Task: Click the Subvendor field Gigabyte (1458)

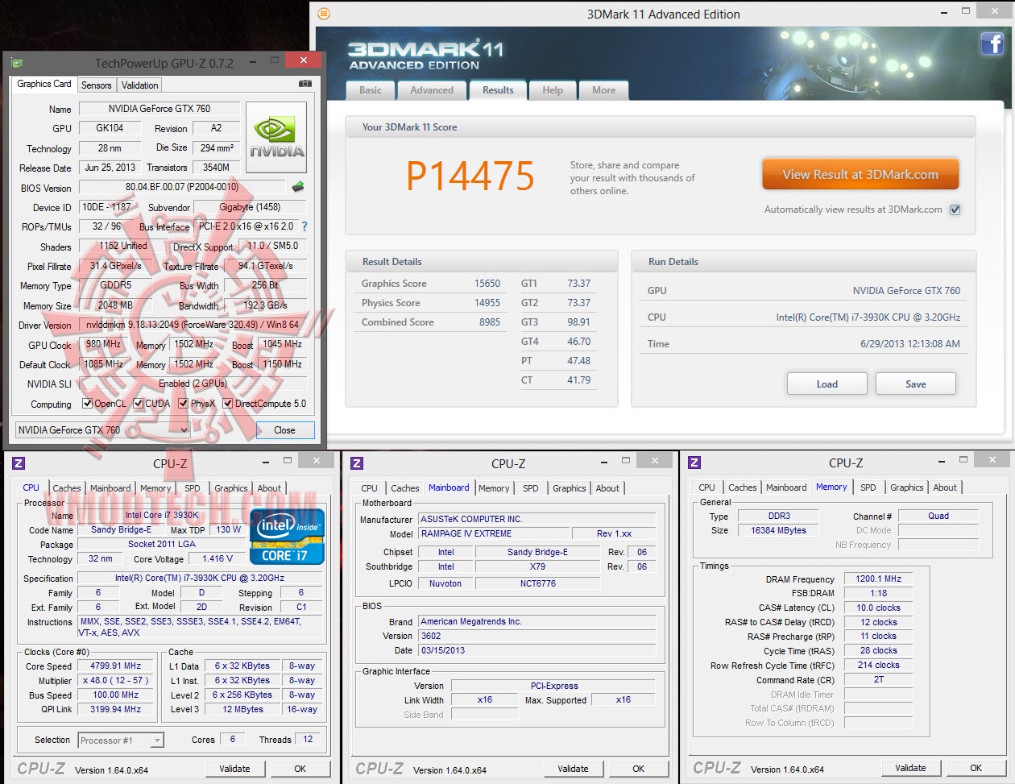Action: point(250,207)
